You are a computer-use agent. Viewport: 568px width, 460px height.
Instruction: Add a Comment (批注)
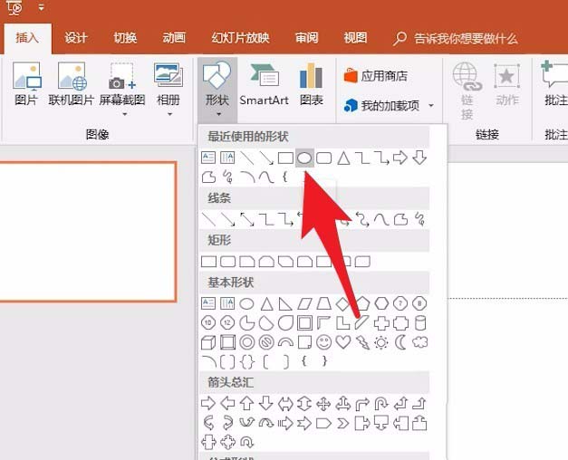pos(554,84)
